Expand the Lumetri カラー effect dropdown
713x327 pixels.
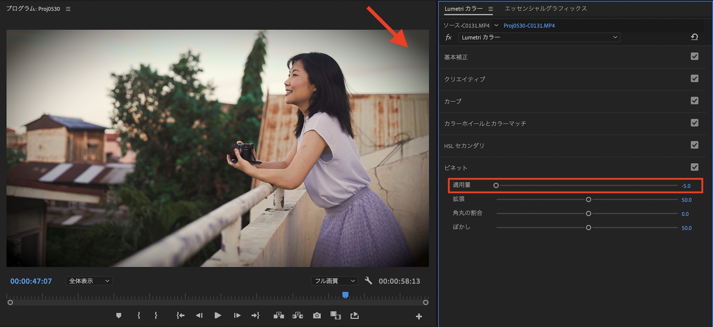coord(539,37)
